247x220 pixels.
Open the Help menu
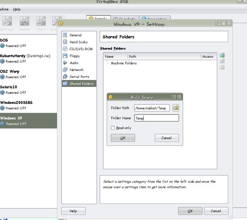pos(17,9)
